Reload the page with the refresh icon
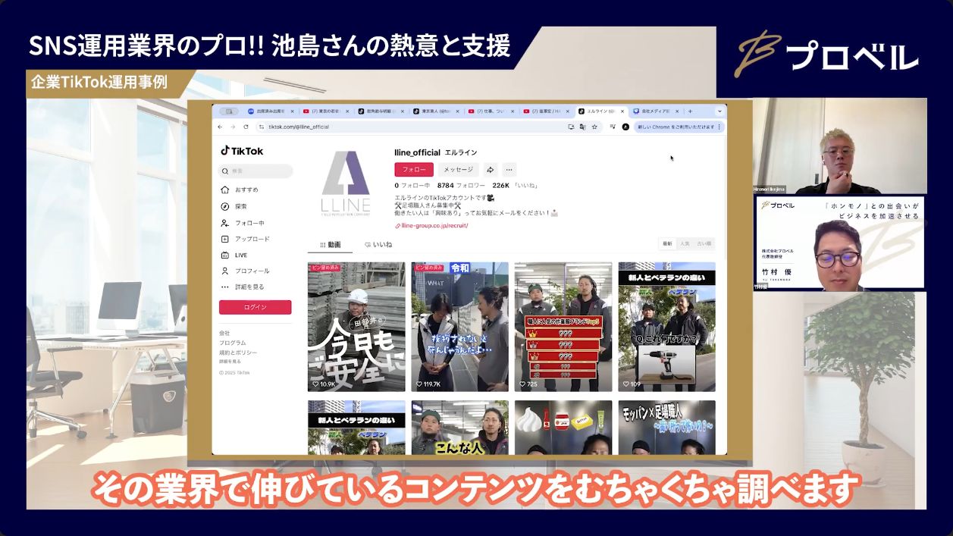 (x=246, y=127)
